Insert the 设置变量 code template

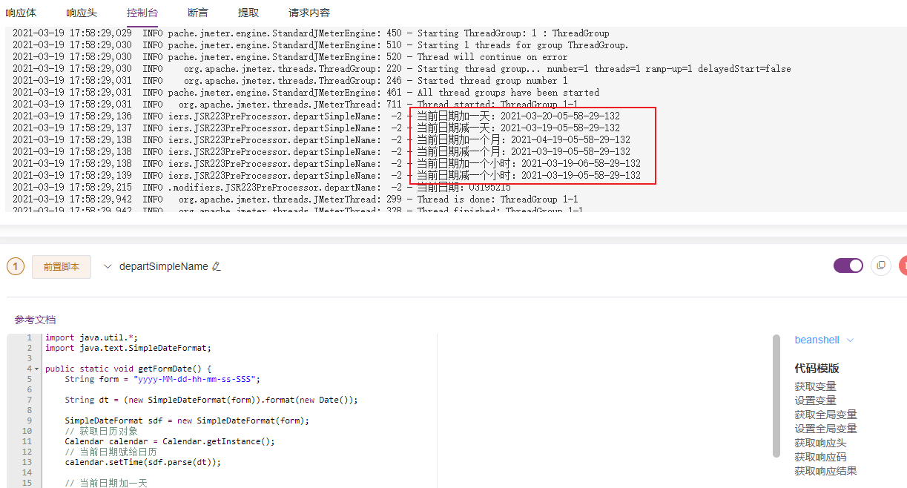click(815, 400)
